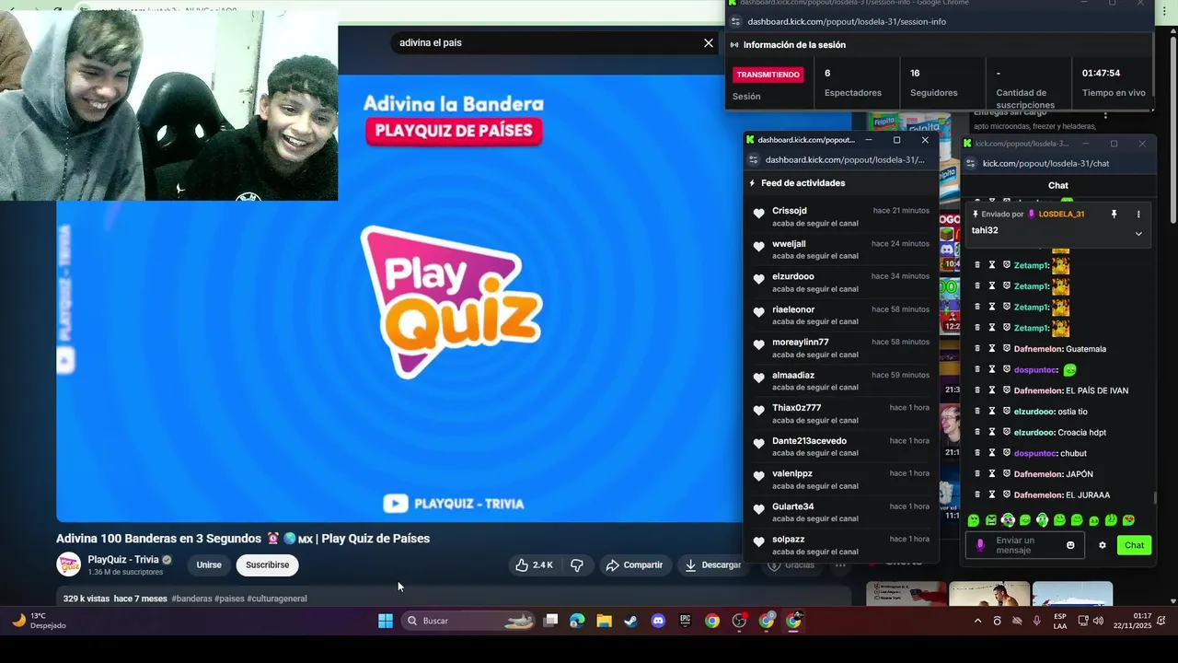Select the Seguidores count 16

[915, 73]
